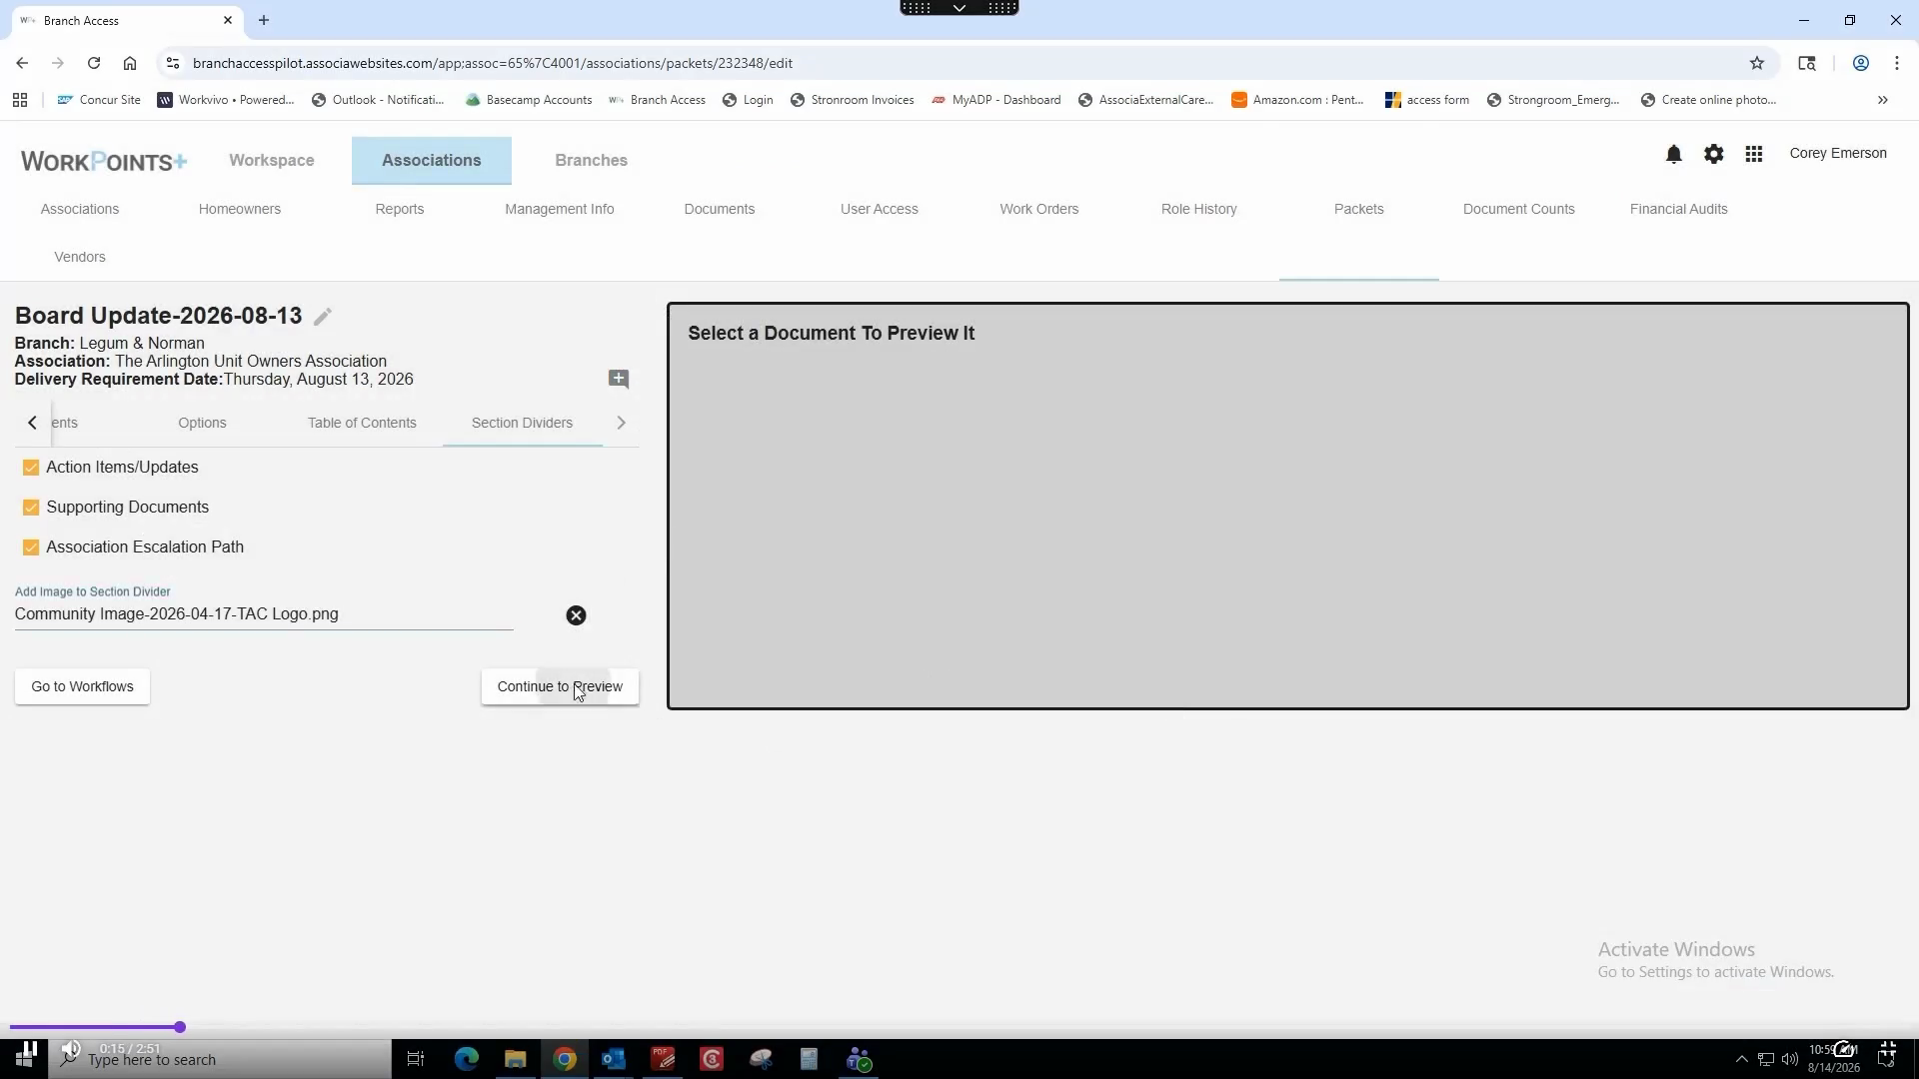Viewport: 1919px width, 1079px height.
Task: Click section divider image field
Action: [264, 614]
